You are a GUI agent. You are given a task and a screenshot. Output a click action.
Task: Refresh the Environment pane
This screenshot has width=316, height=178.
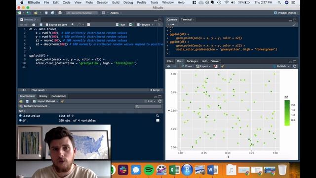click(160, 101)
